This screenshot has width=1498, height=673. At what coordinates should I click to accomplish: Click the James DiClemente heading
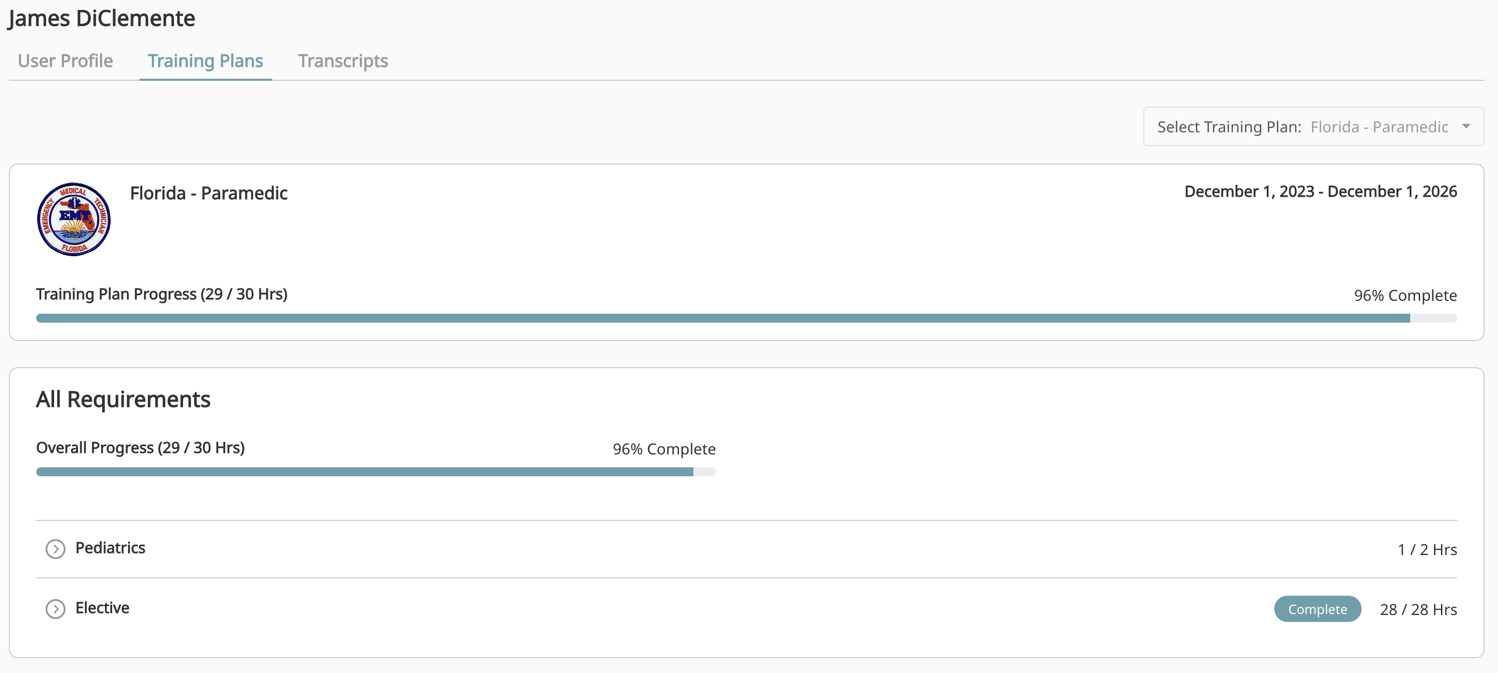coord(101,17)
